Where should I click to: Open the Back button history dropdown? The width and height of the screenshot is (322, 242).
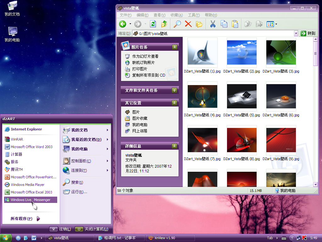click(x=130, y=24)
